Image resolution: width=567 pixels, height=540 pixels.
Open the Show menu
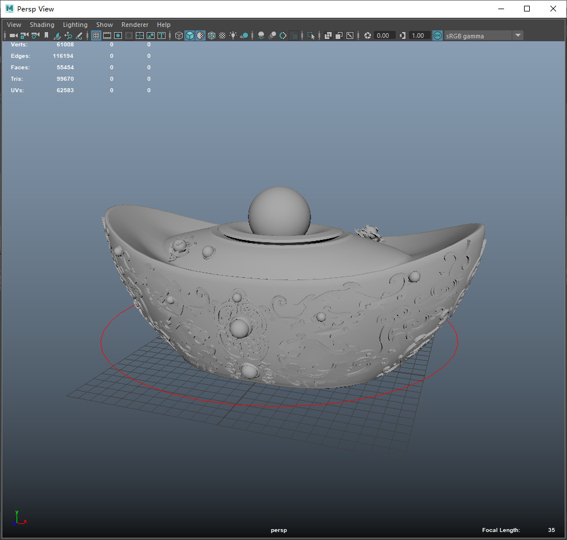[x=104, y=25]
